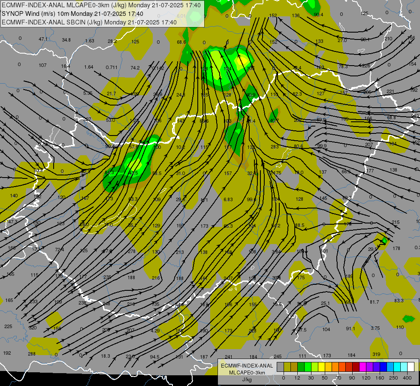Click the map value '47.1'
Screen dimensions: 420x386
(43, 39)
